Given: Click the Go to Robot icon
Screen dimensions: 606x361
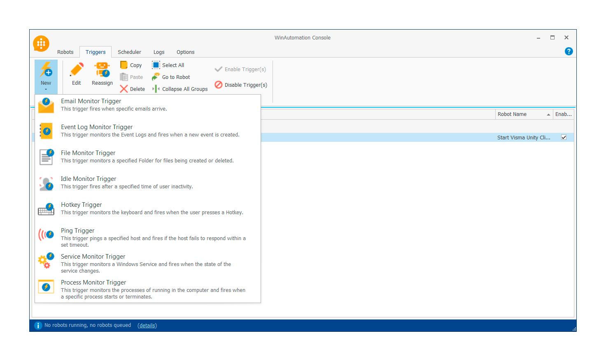Looking at the screenshot, I should 156,77.
